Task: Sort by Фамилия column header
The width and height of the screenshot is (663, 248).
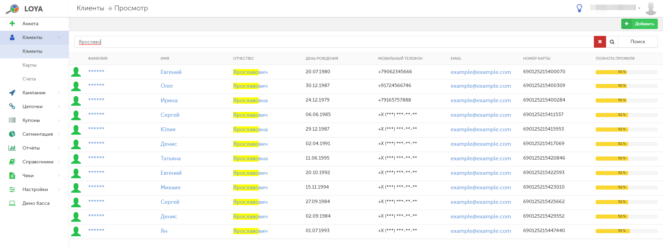Action: [98, 58]
